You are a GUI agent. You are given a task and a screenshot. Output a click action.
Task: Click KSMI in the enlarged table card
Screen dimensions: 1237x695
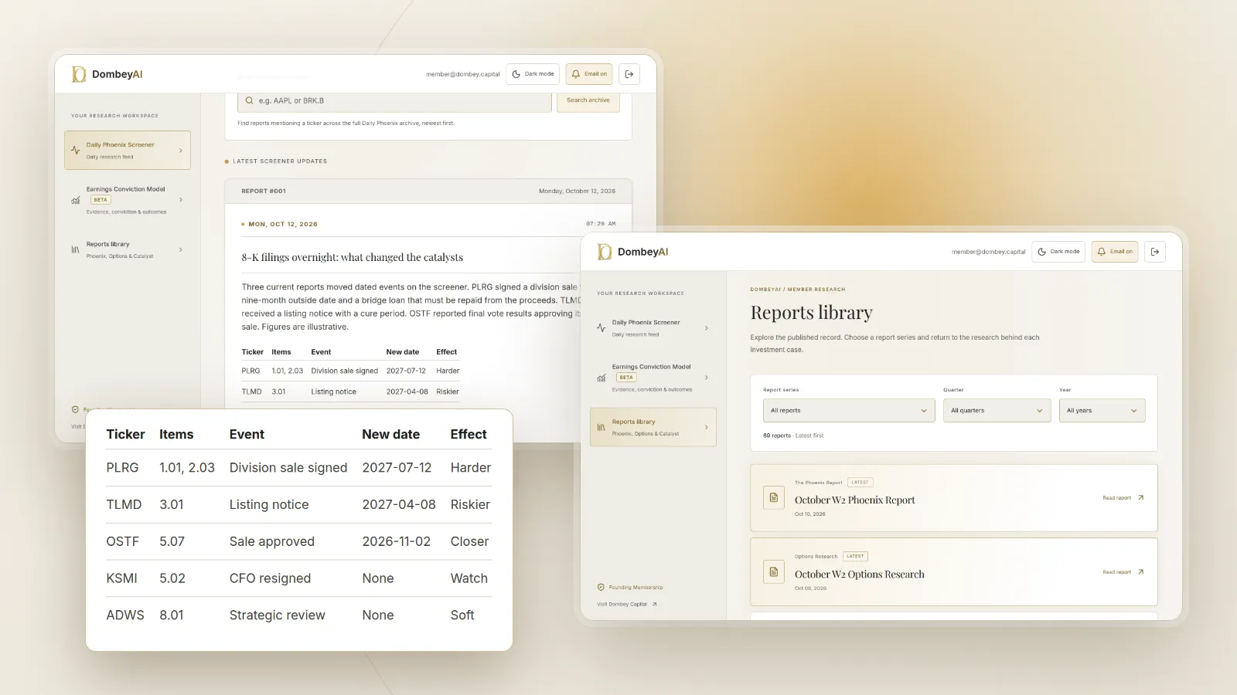tap(122, 578)
